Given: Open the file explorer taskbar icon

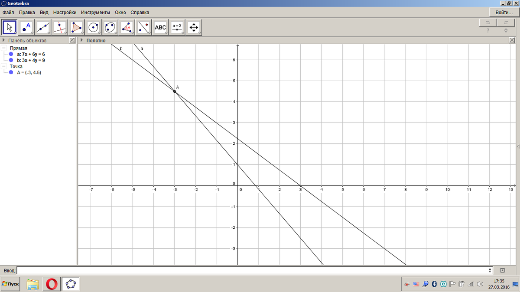Looking at the screenshot, I should coord(33,284).
